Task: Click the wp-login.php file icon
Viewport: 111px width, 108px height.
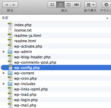Action: [10, 100]
